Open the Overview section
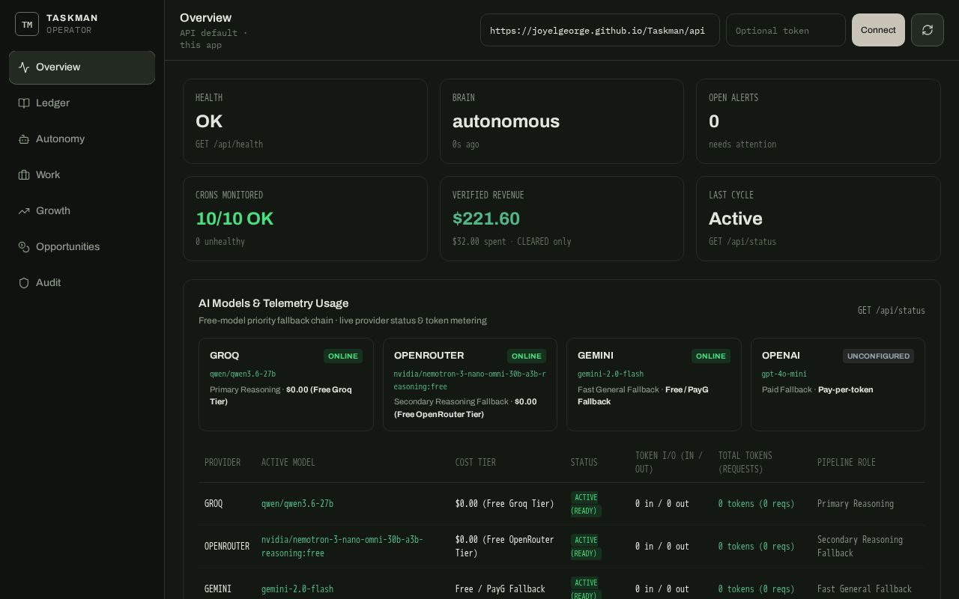The height and width of the screenshot is (599, 959). (82, 67)
